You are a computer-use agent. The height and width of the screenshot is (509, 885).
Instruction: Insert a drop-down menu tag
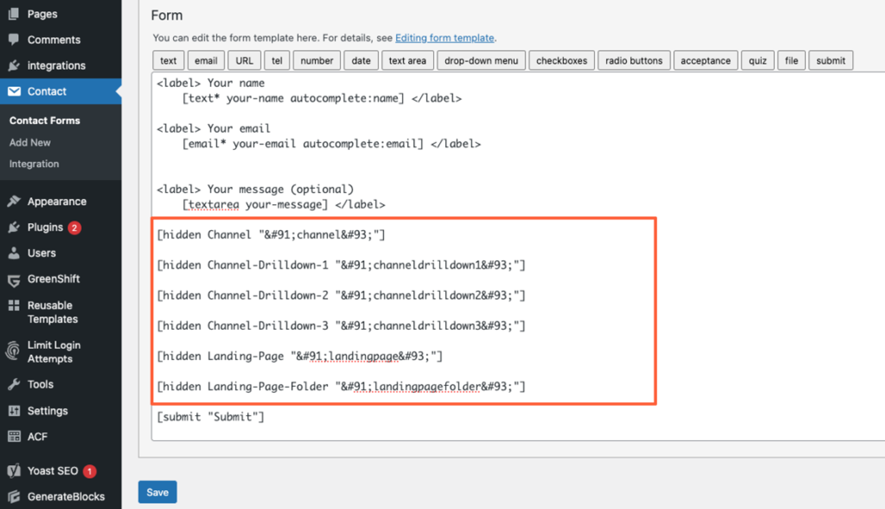481,60
